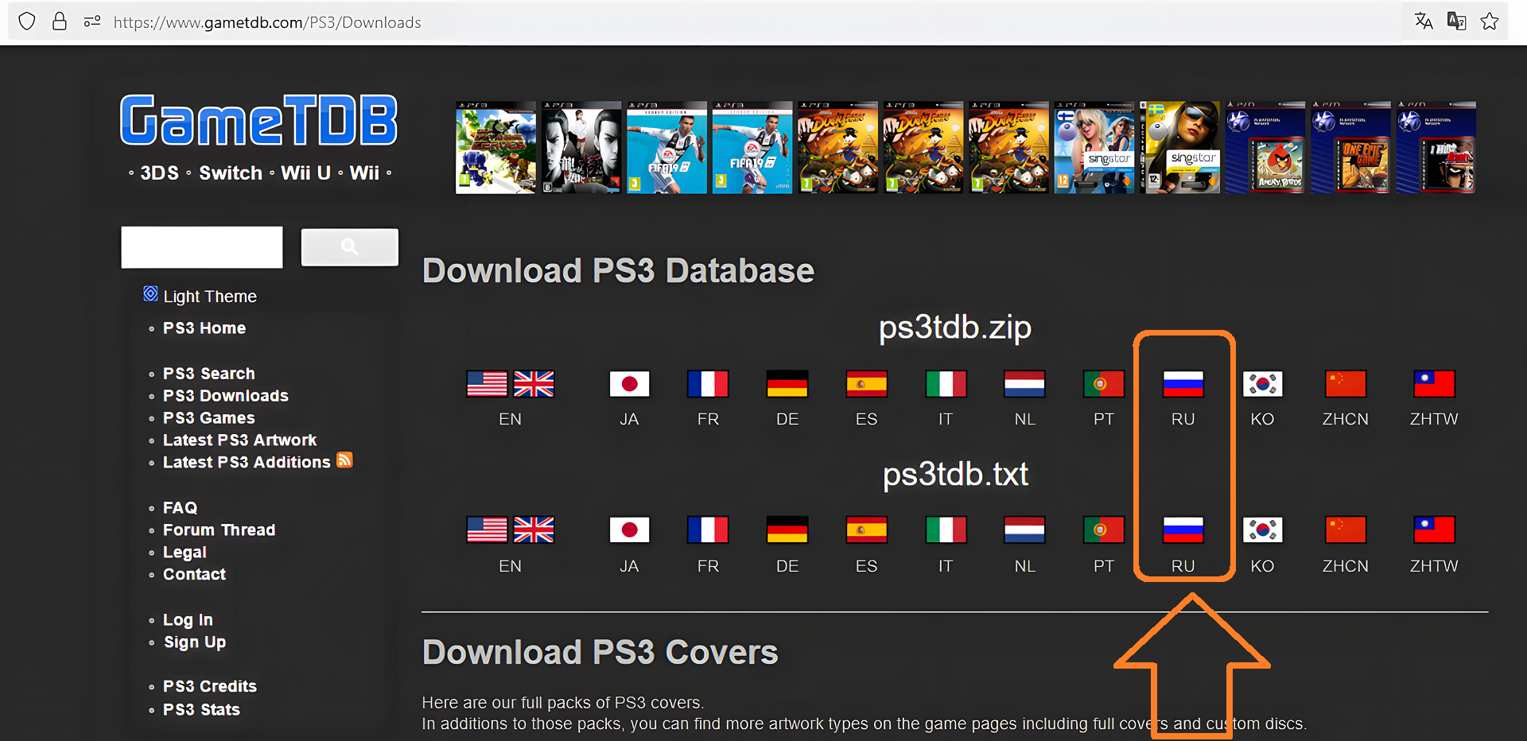Choose the Spanish flag under ps3tdb.zip
Image resolution: width=1527 pixels, height=741 pixels.
coord(867,384)
